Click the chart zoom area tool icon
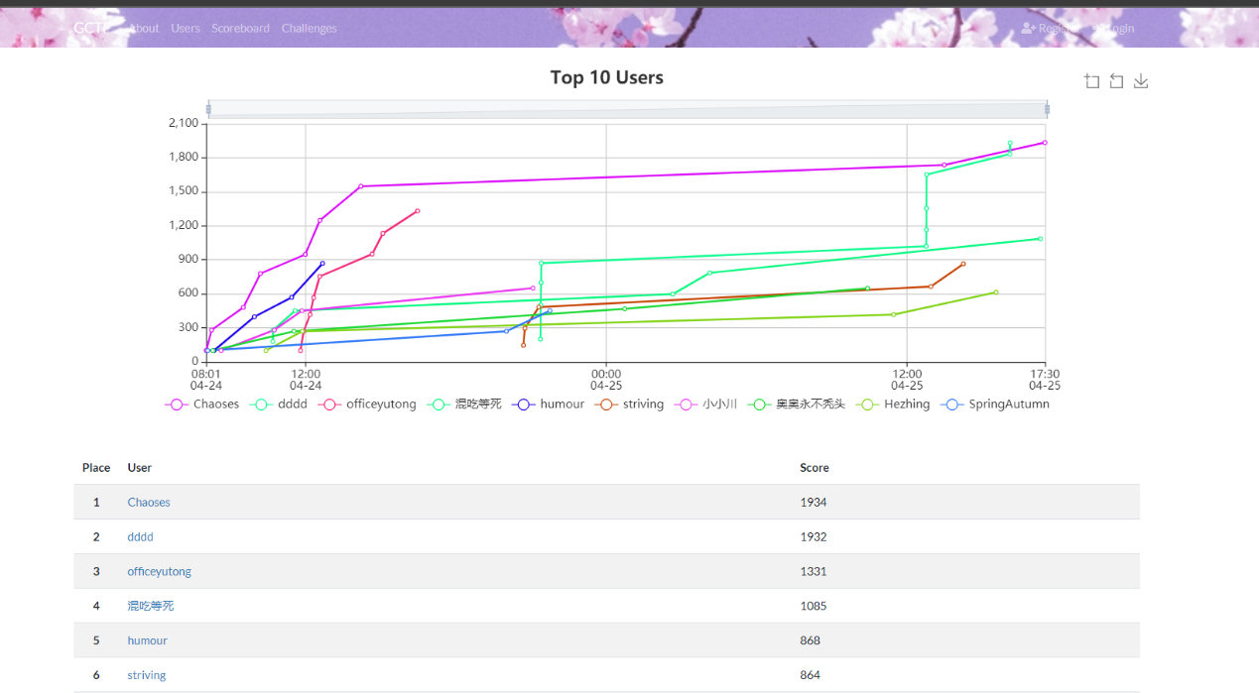This screenshot has width=1259, height=693. [x=1092, y=81]
